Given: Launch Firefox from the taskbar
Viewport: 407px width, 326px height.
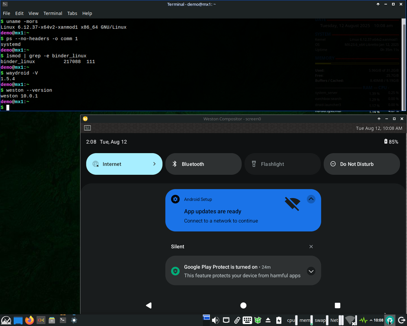Looking at the screenshot, I should [30, 320].
